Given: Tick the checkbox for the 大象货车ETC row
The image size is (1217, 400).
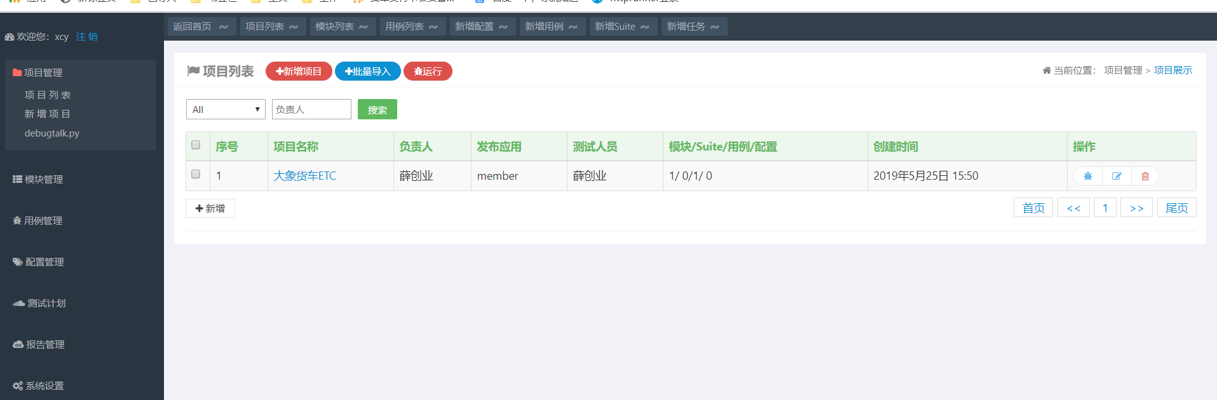Looking at the screenshot, I should (x=196, y=174).
